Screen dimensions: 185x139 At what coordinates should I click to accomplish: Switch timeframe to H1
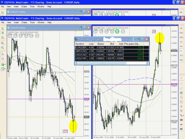click(181, 42)
